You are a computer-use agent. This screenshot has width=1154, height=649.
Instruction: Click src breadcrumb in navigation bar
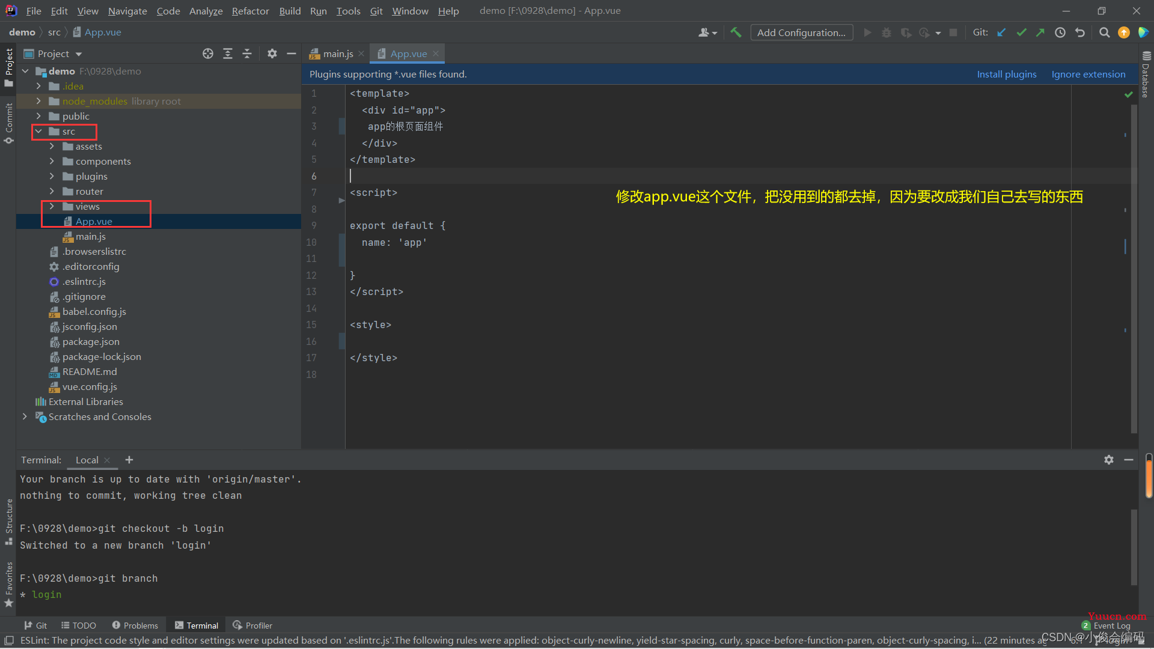(54, 32)
